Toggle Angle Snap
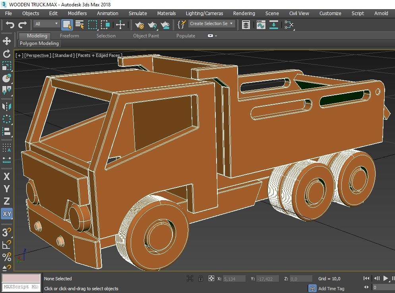 6,244
